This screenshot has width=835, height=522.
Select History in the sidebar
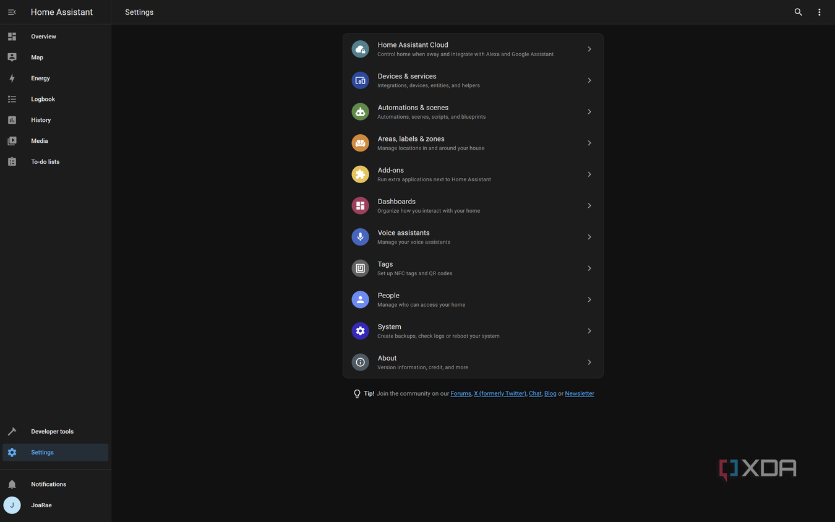(x=41, y=120)
